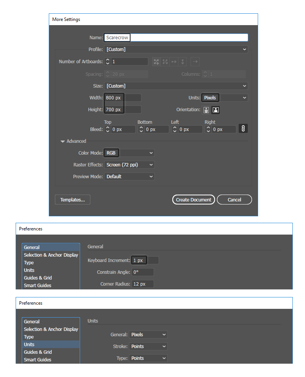Screen dimensions: 305x377
Task: Select Selection & Anchor Display in first Preferences list
Action: (x=51, y=255)
